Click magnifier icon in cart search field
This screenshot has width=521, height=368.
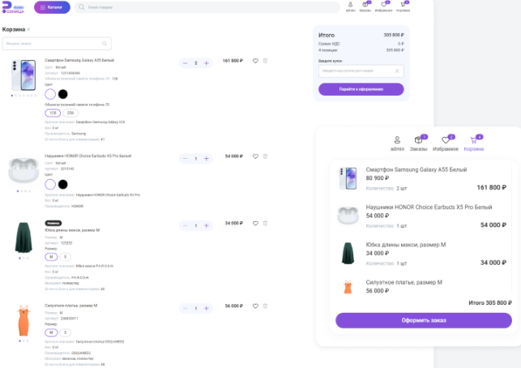pyautogui.click(x=105, y=44)
